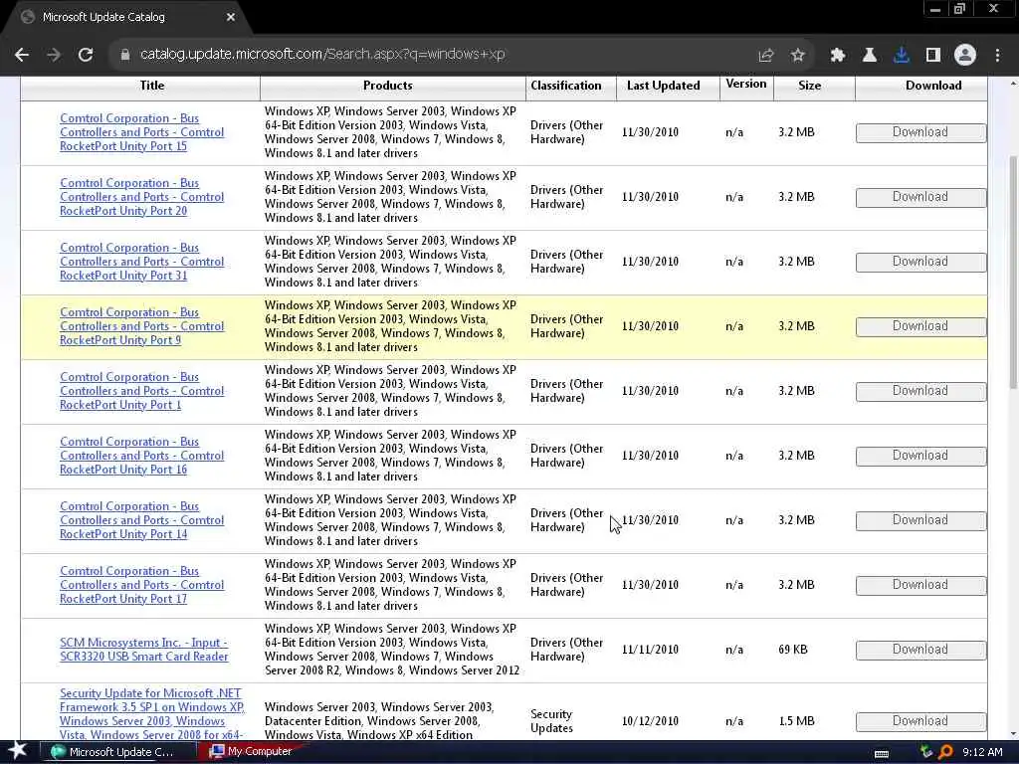Sort by the Title column header

coord(152,86)
